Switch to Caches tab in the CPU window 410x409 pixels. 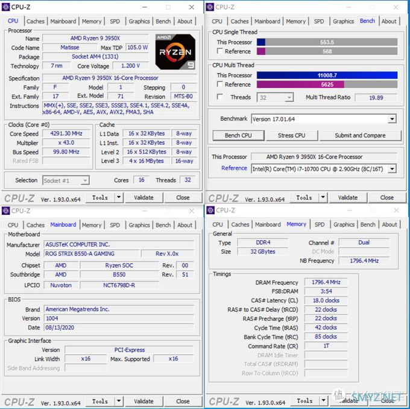36,21
